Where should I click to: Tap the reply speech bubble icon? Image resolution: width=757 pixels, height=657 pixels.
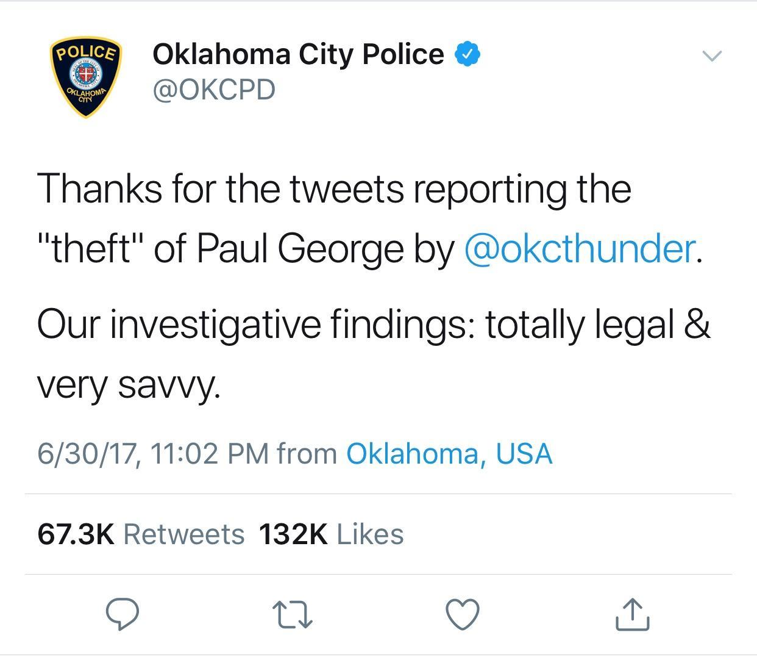(123, 614)
